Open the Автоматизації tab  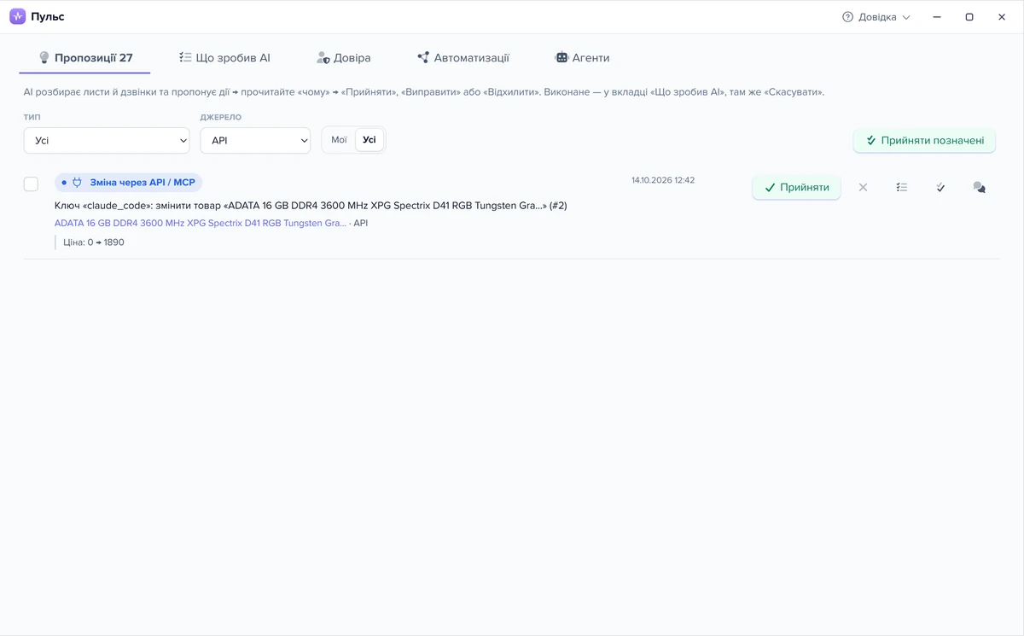point(463,58)
